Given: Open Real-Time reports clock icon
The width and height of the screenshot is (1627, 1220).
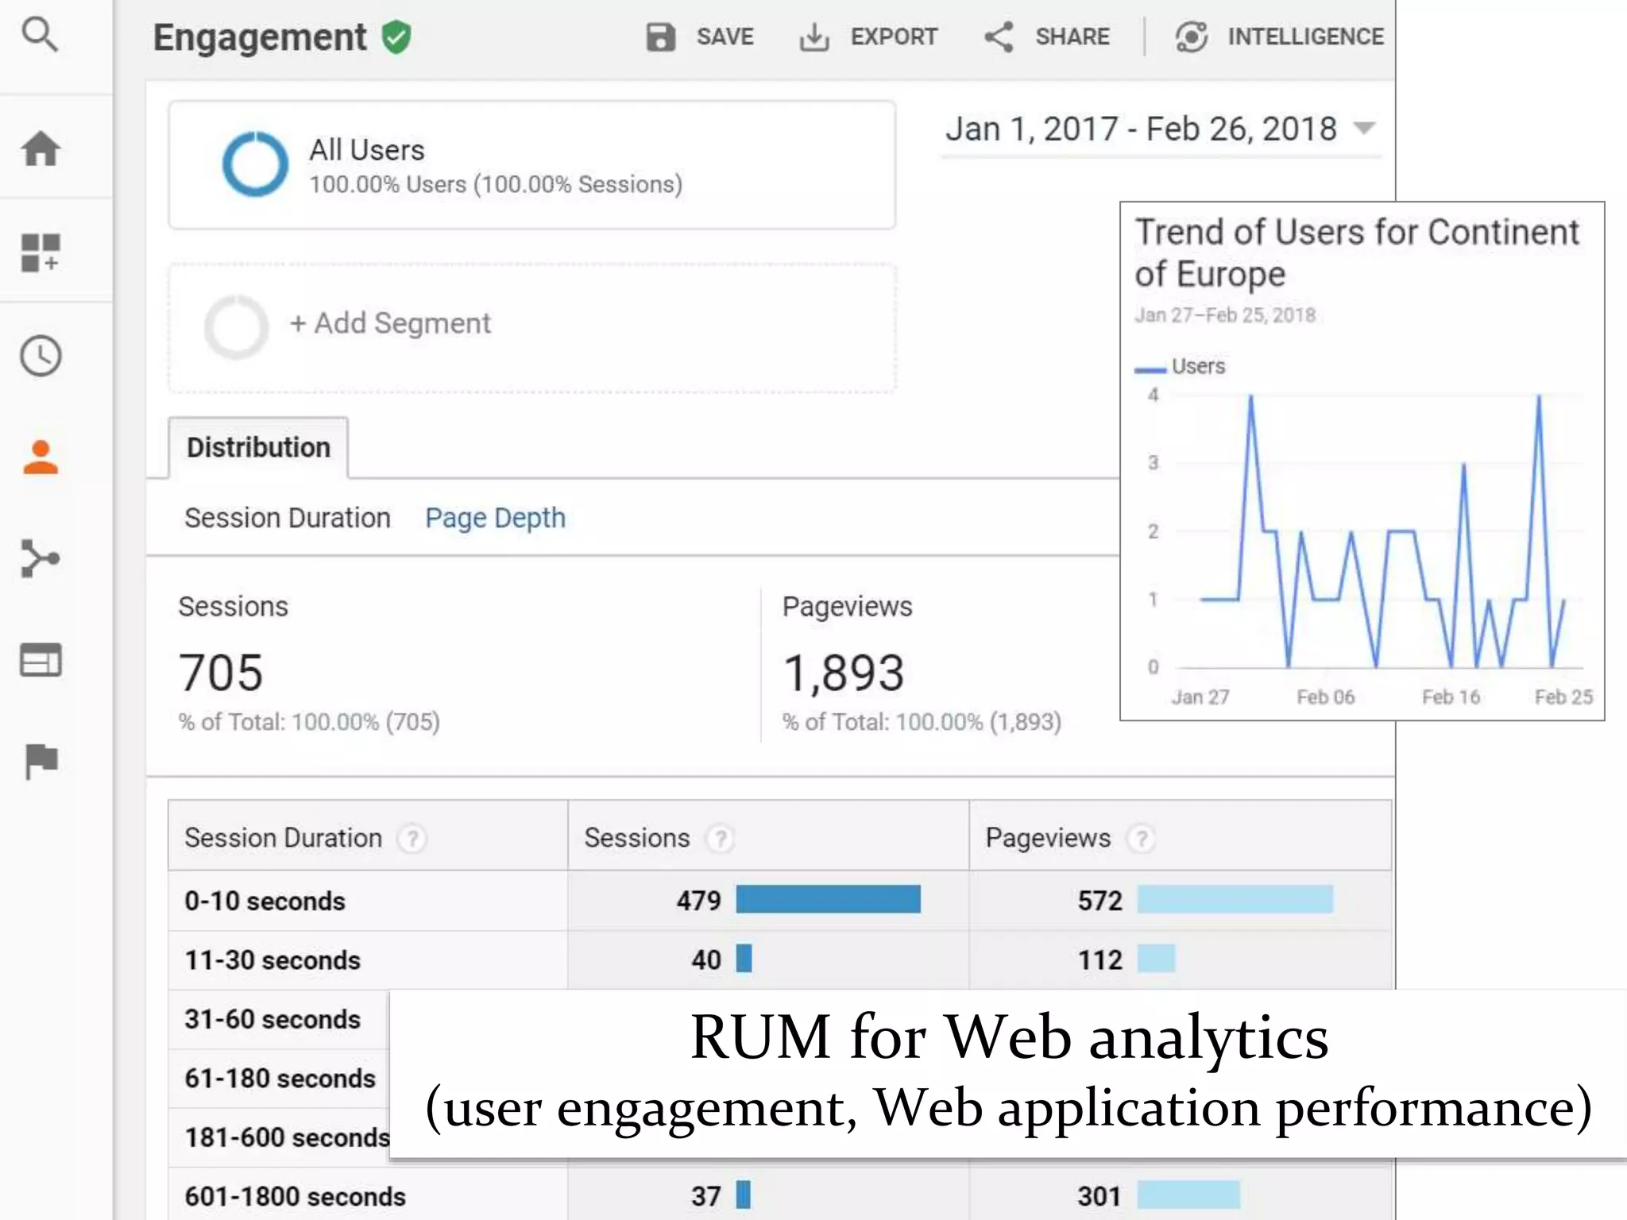Looking at the screenshot, I should pyautogui.click(x=41, y=356).
